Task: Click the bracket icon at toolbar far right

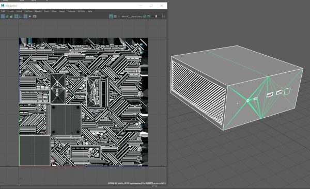Action: click(x=163, y=16)
